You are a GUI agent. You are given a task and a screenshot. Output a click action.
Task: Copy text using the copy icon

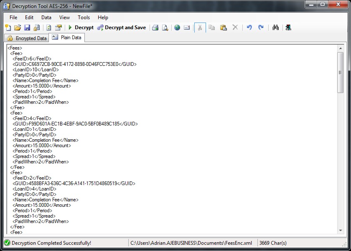click(212, 28)
